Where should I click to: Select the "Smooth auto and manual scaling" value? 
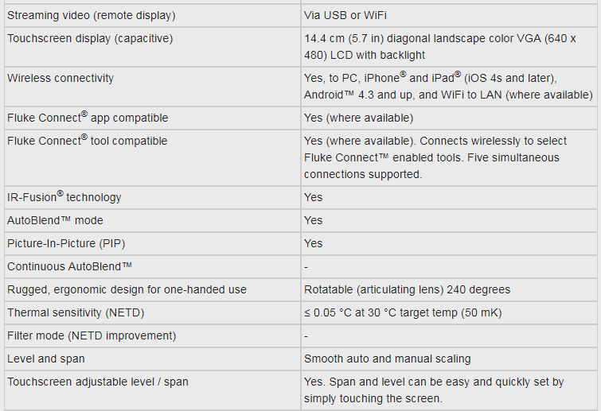[387, 359]
